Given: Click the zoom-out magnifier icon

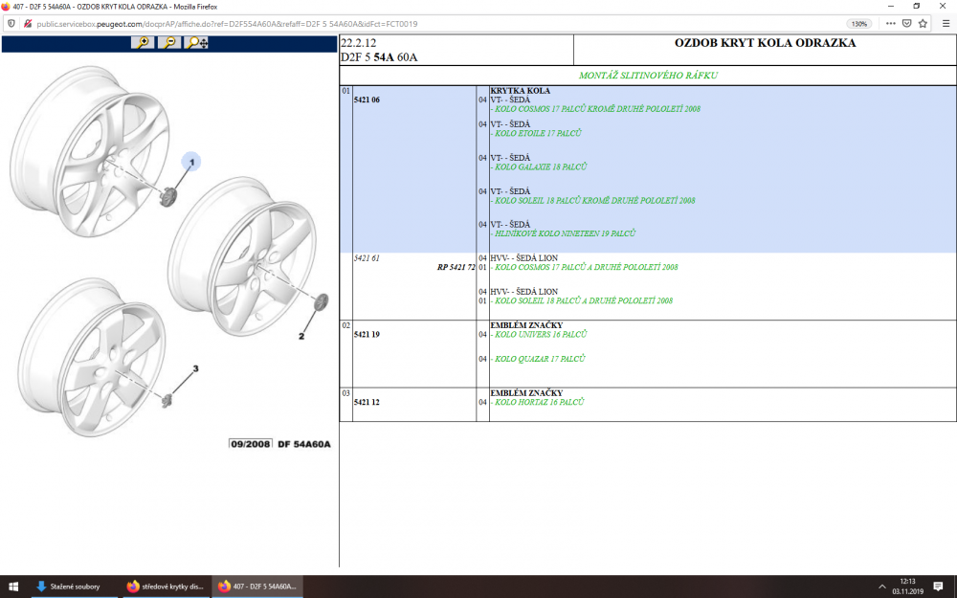Looking at the screenshot, I should pos(169,43).
